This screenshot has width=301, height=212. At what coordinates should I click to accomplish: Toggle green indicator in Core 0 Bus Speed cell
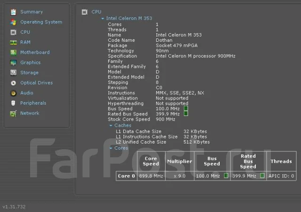pos(226,175)
